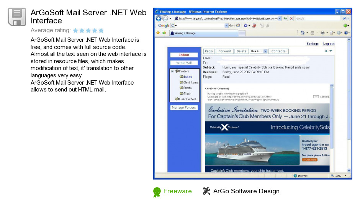
Task: Click the Go button in Google toolbar
Action: tap(231, 26)
